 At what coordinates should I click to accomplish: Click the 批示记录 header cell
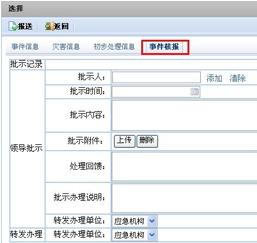point(27,64)
